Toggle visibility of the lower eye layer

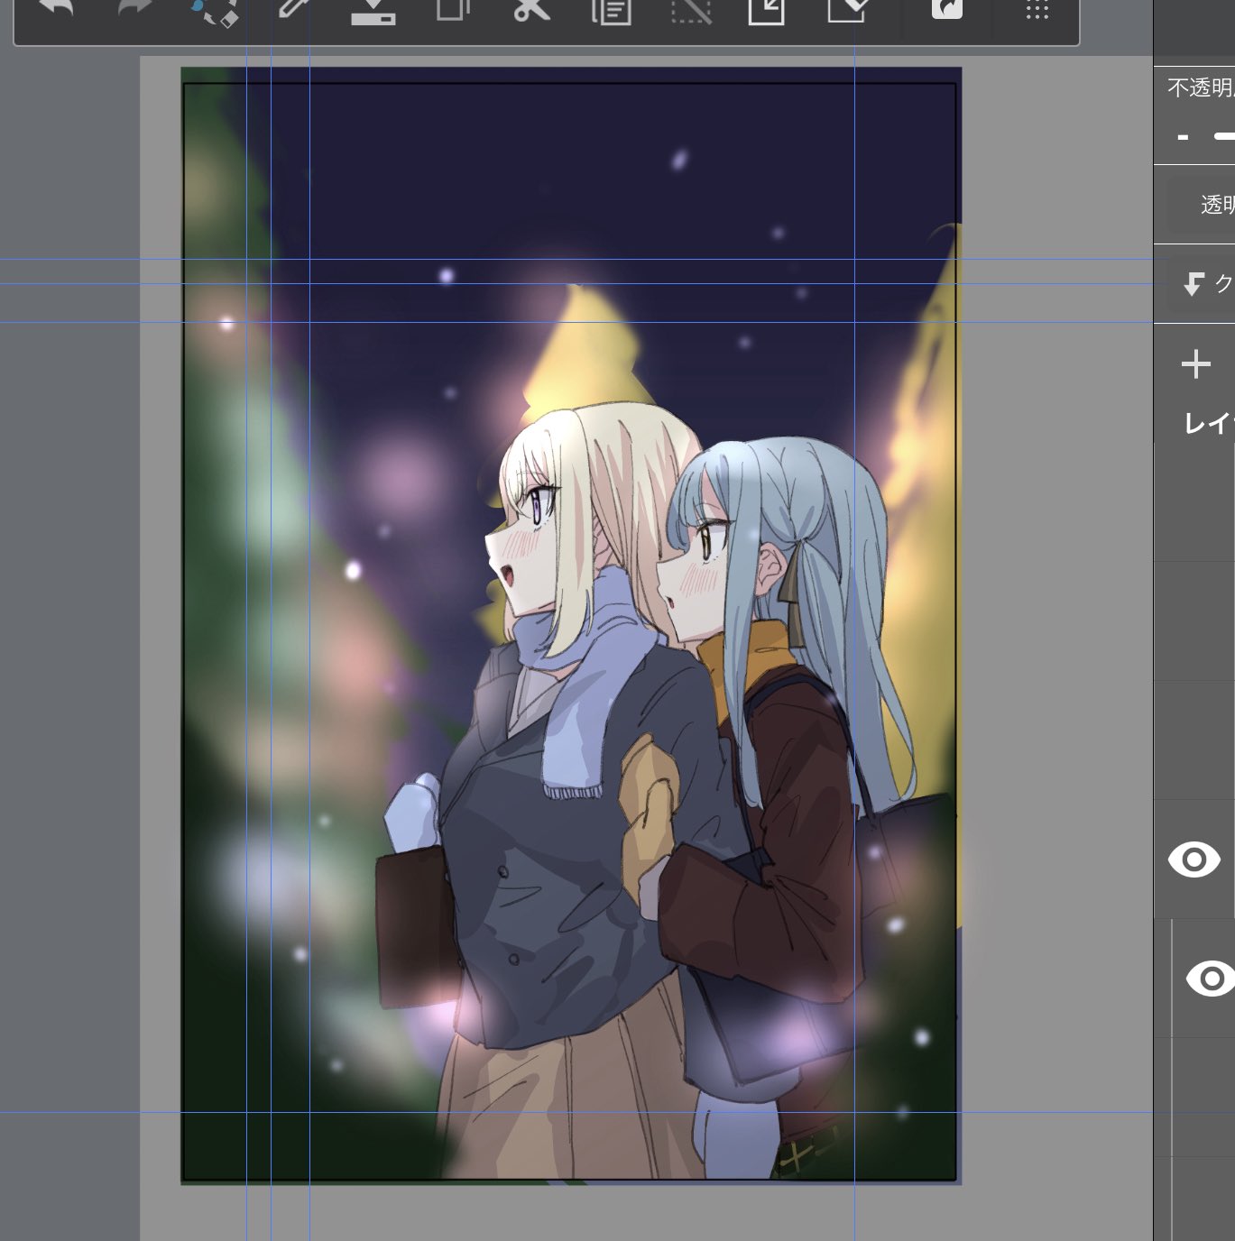pyautogui.click(x=1210, y=979)
